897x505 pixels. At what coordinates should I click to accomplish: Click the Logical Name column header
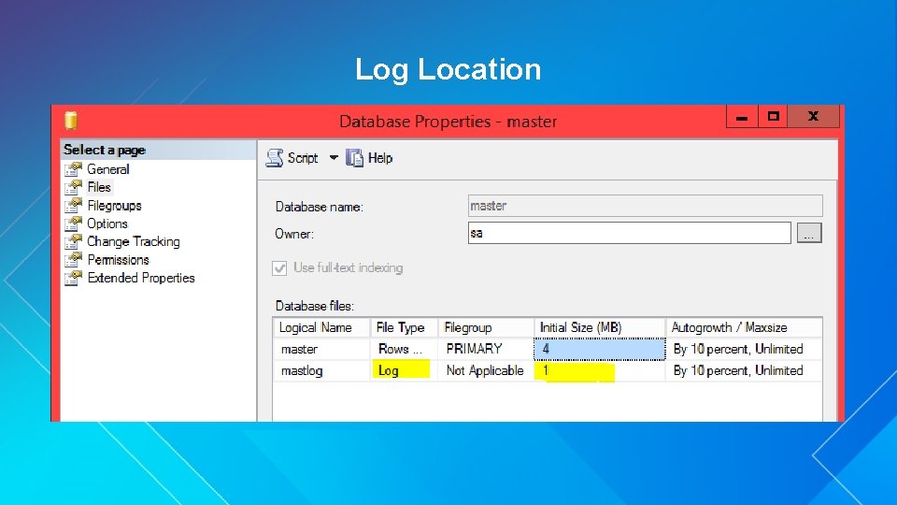tap(321, 327)
